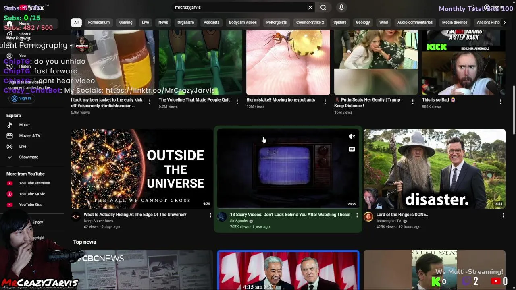Screen dimensions: 516x290
Task: Open the Canadian flags news video thumbnail
Action: [288, 270]
